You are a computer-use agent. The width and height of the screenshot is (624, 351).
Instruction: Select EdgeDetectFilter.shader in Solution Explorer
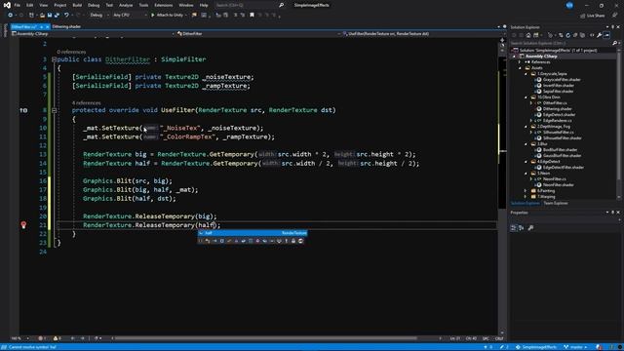[x=564, y=168]
